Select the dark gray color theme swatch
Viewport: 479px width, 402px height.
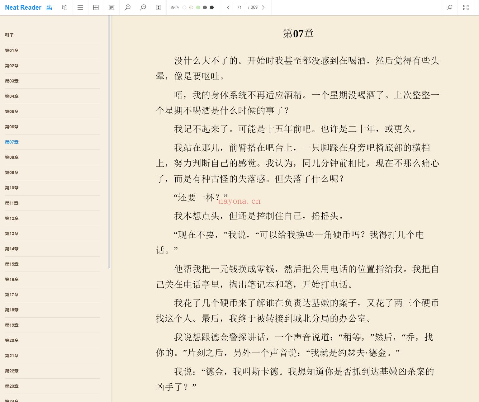[205, 7]
